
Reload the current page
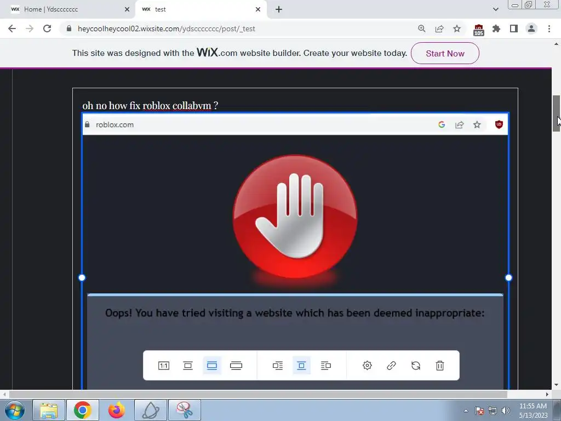click(x=47, y=29)
